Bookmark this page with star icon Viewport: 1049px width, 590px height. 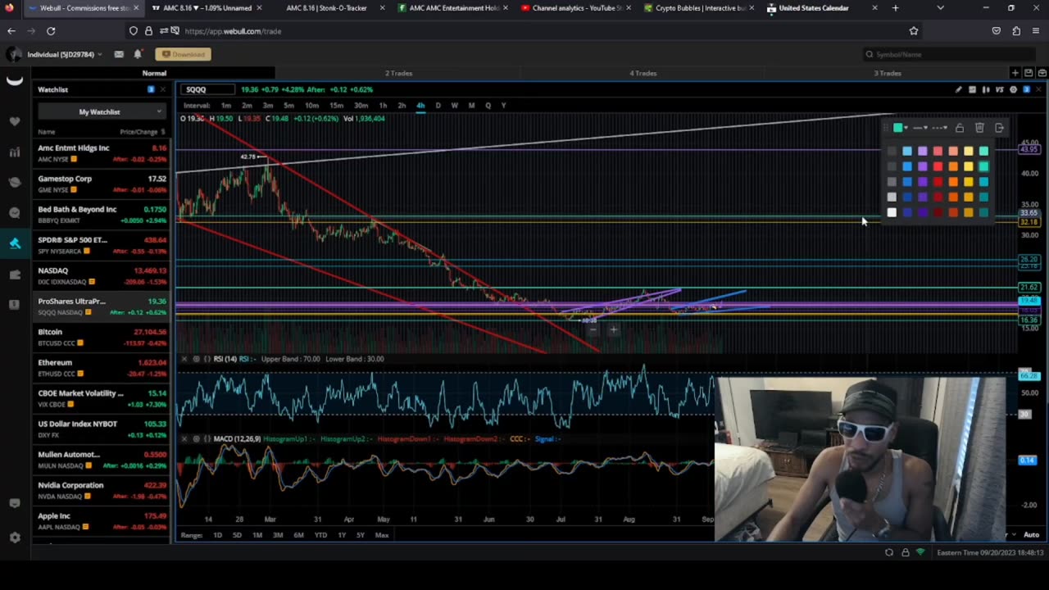click(x=914, y=31)
